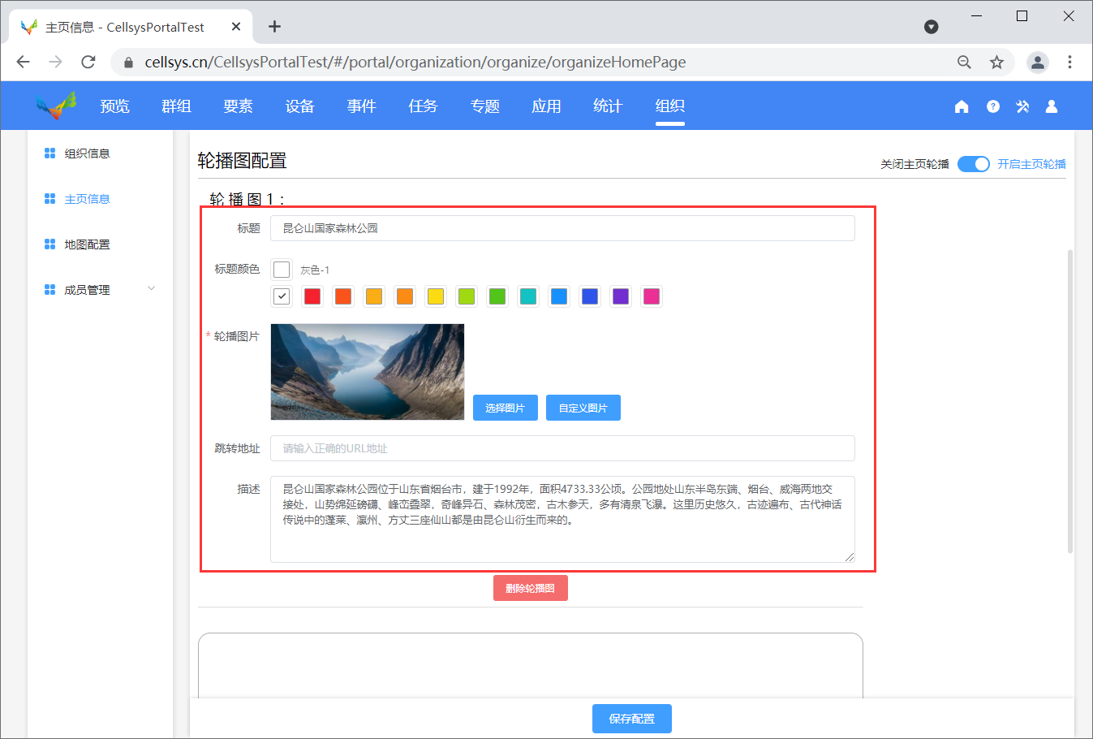The height and width of the screenshot is (739, 1093).
Task: Open 专题 in the top navigation
Action: (484, 106)
